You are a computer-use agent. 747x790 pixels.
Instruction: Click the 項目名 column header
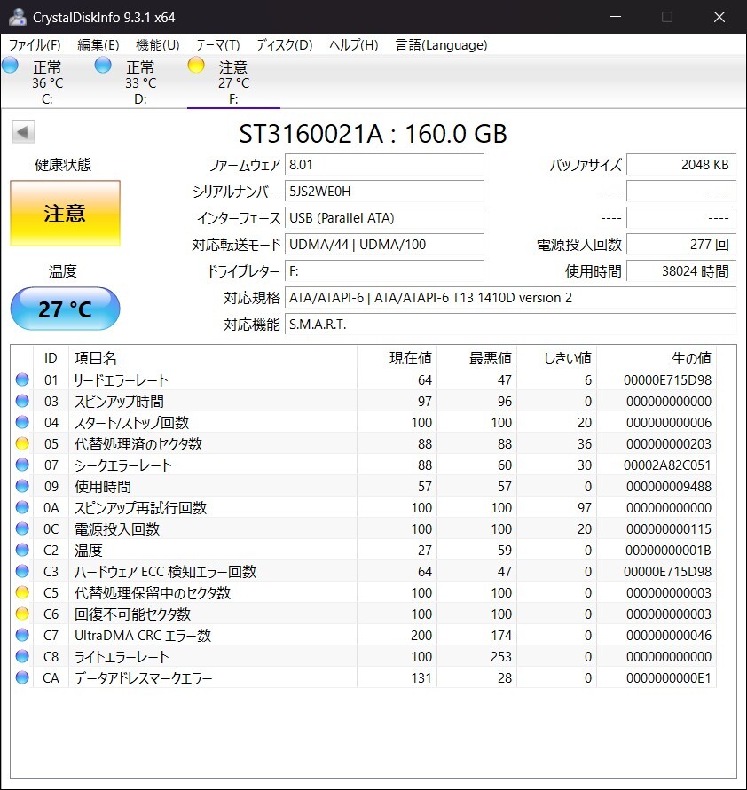213,358
